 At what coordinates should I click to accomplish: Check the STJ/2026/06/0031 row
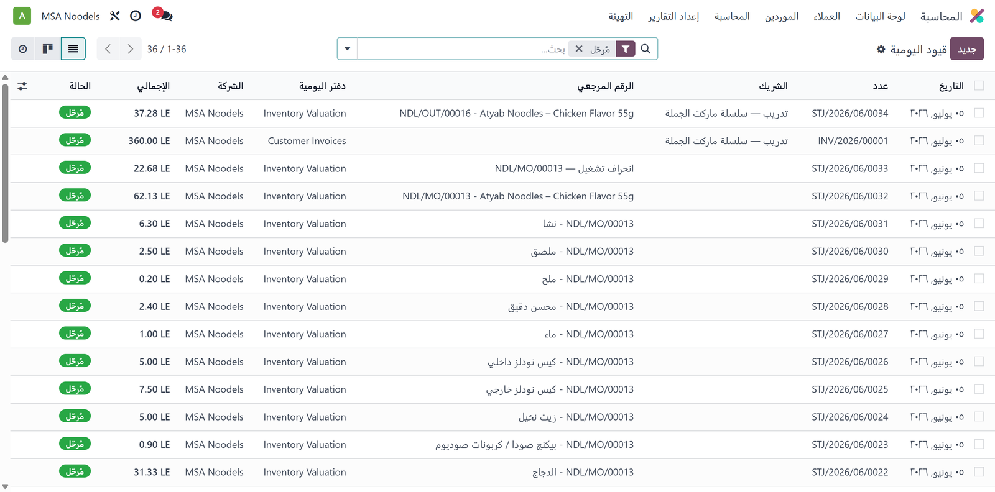(x=979, y=224)
